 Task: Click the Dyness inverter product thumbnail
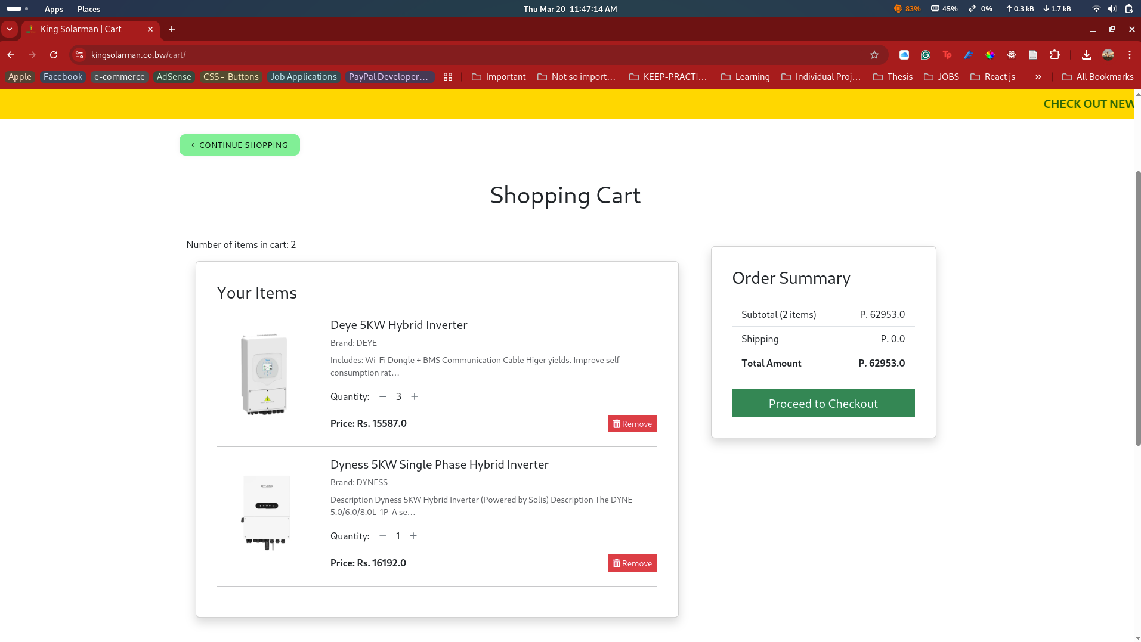tap(267, 512)
